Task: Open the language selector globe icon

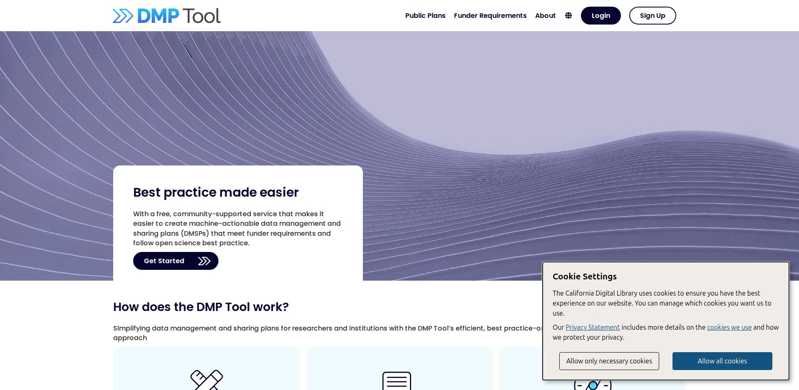Action: [568, 15]
